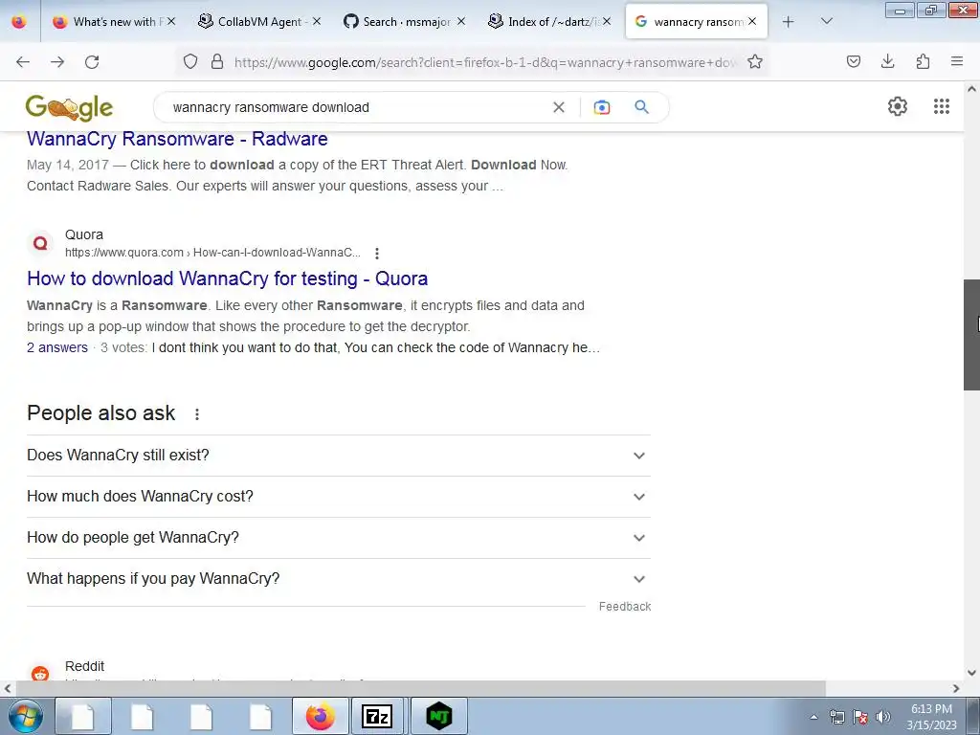Open the Google apps grid
Viewport: 980px width, 735px height.
(x=942, y=106)
